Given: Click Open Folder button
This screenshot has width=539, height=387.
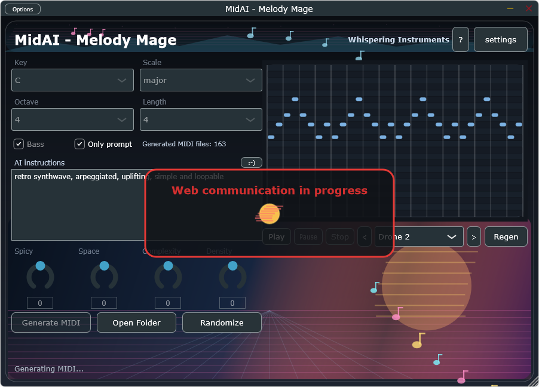Looking at the screenshot, I should tap(136, 322).
